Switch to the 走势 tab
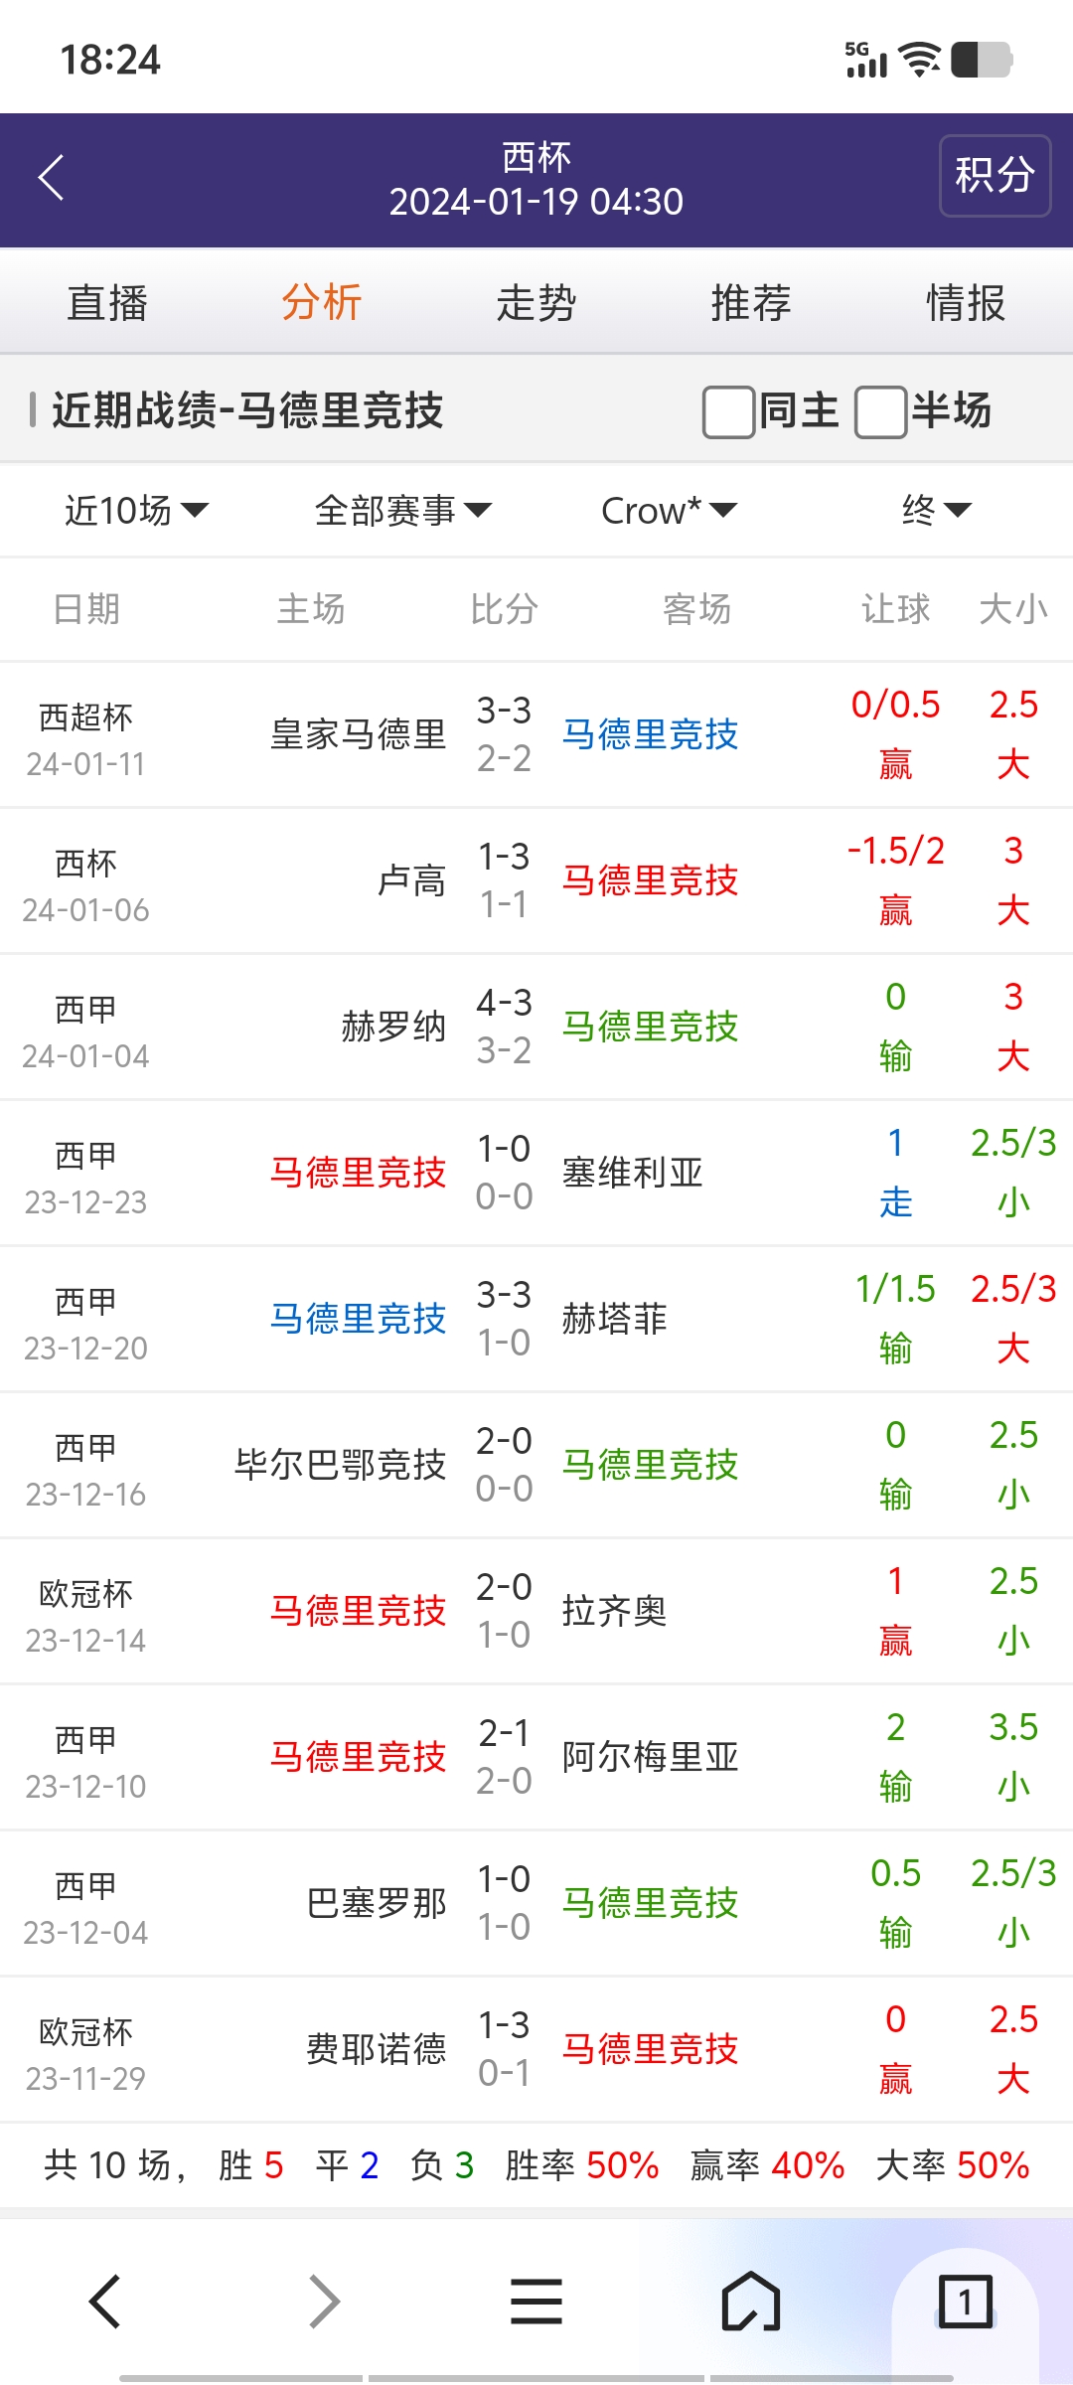The image size is (1073, 2385). click(536, 303)
